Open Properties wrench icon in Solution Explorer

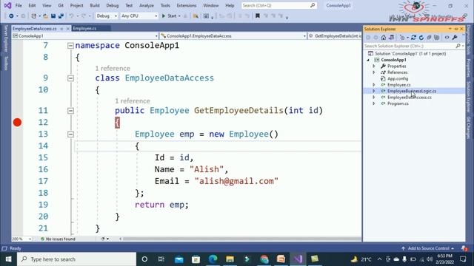(x=455, y=38)
